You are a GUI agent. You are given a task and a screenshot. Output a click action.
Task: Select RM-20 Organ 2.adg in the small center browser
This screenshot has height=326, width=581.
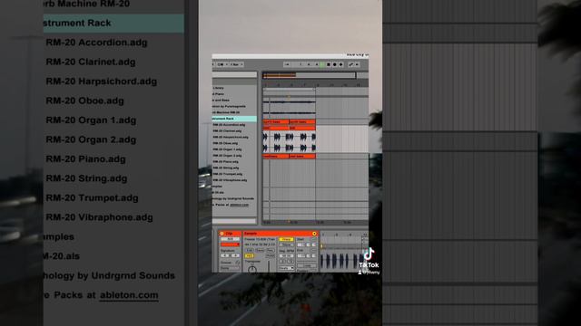click(227, 156)
